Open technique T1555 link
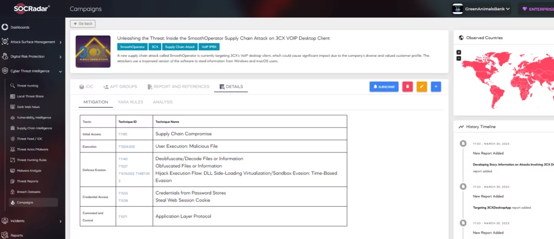Screen dimensions: 554x239 [123, 194]
